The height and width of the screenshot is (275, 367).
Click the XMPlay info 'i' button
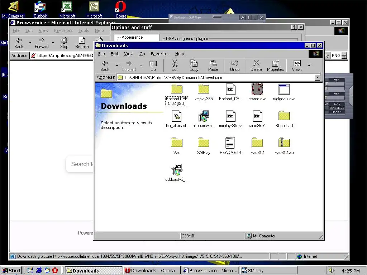point(249,18)
